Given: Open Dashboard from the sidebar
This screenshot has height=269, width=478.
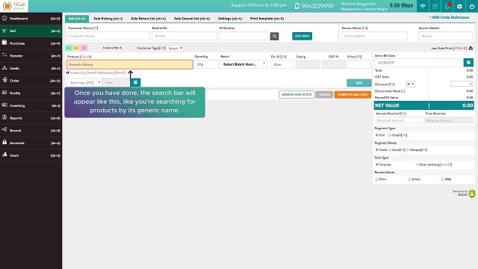Looking at the screenshot, I should 31,19.
